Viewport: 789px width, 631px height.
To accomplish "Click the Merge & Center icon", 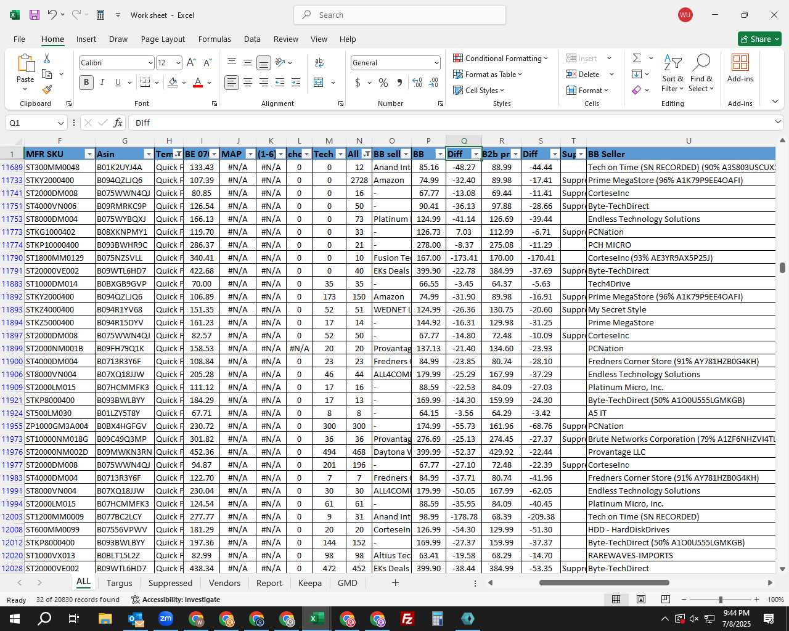I will (x=319, y=83).
